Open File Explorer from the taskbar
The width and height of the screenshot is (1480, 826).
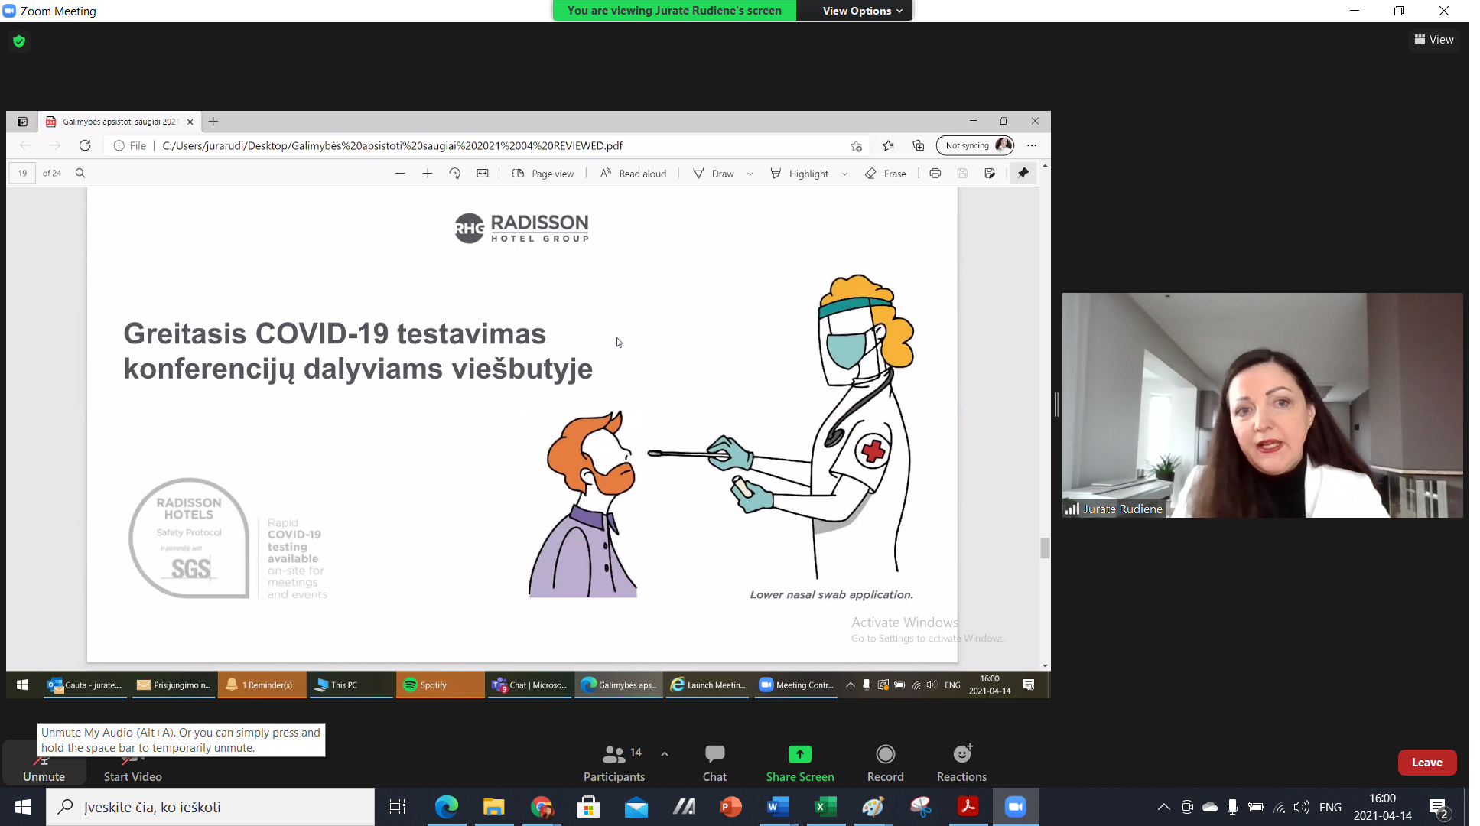point(494,807)
